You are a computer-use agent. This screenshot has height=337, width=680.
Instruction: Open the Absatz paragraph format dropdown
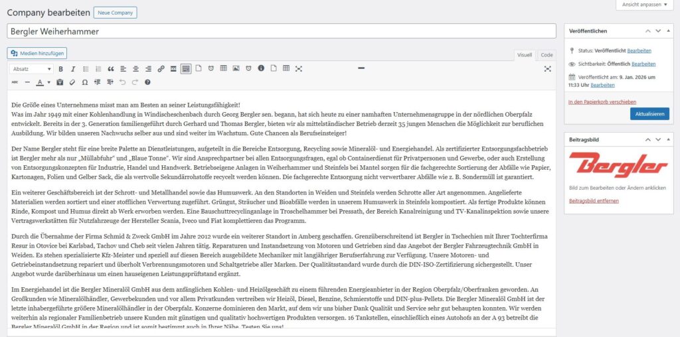(x=31, y=69)
